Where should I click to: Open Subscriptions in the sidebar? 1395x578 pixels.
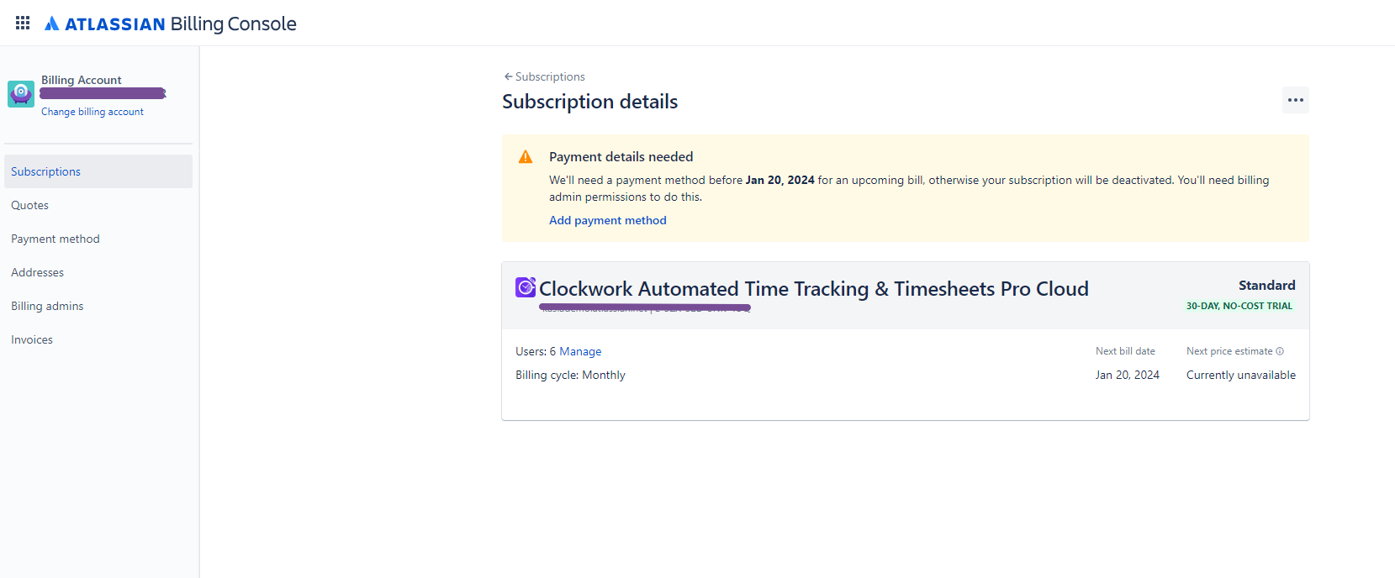(98, 171)
